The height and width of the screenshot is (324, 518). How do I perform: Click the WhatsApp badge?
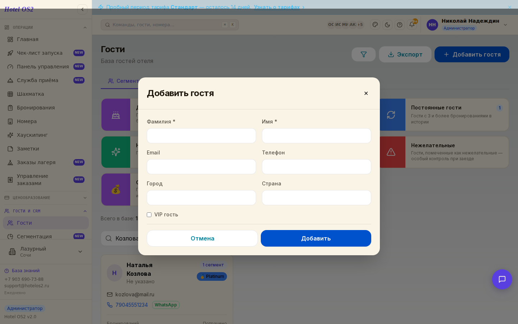click(166, 305)
